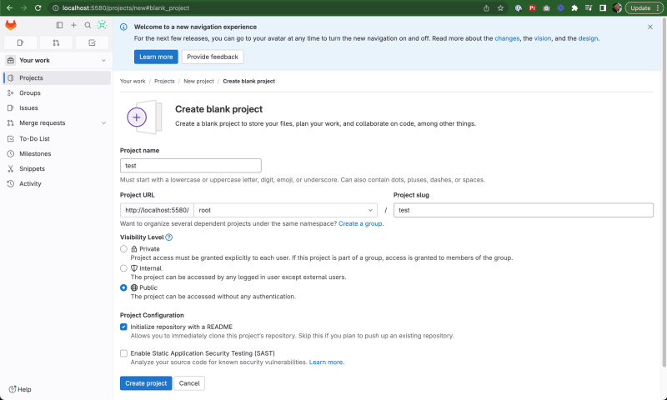
Task: Select the Internal visibility option
Action: 123,268
